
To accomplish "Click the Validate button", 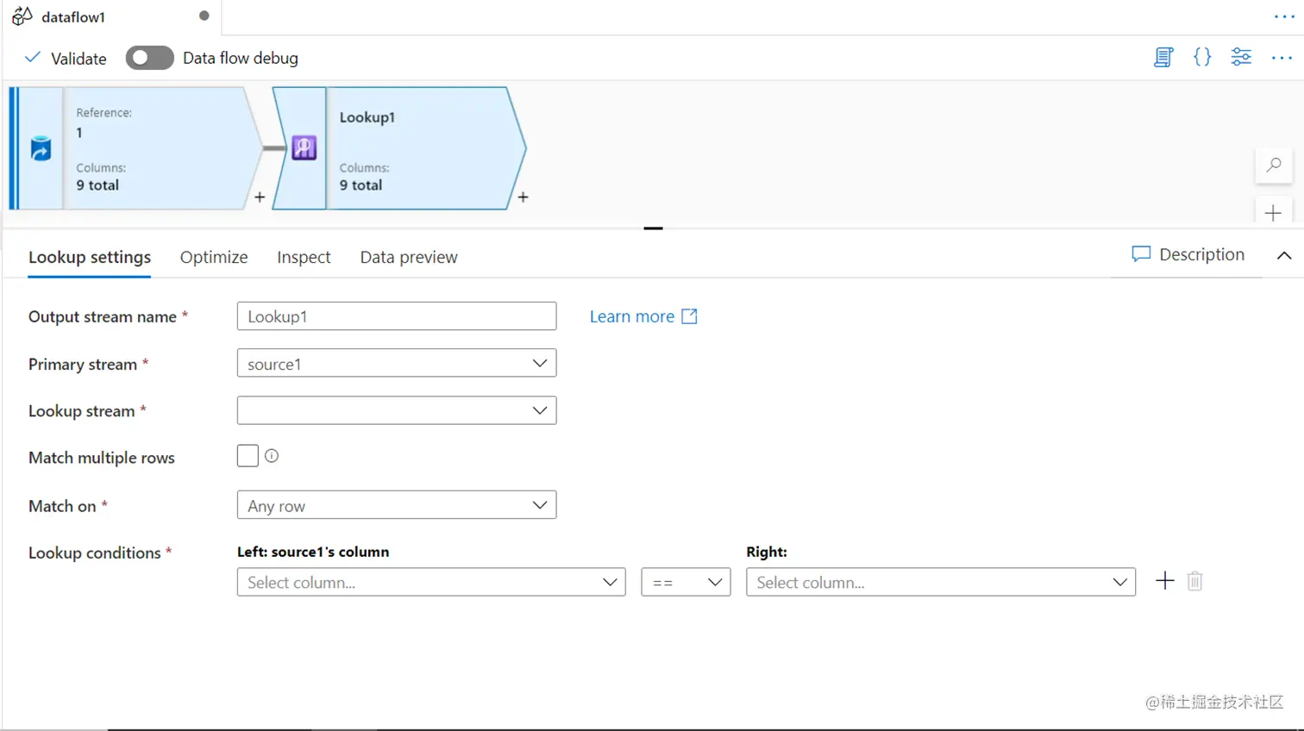I will click(x=66, y=58).
